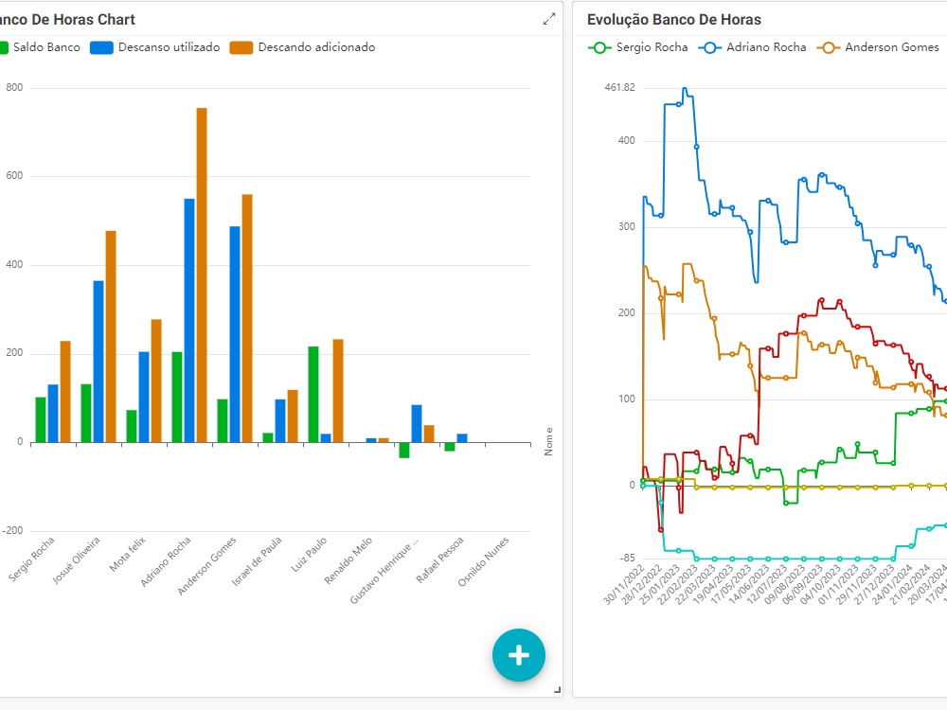Screen dimensions: 947x710
Task: Expand the Banco De Horas chart to fullscreen
Action: point(548,19)
